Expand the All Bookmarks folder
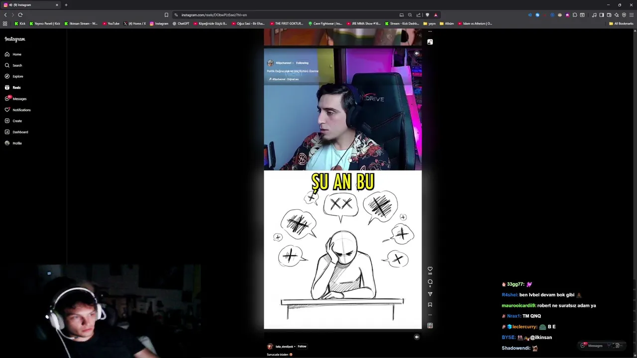Screen dimensions: 637x358 [621, 23]
